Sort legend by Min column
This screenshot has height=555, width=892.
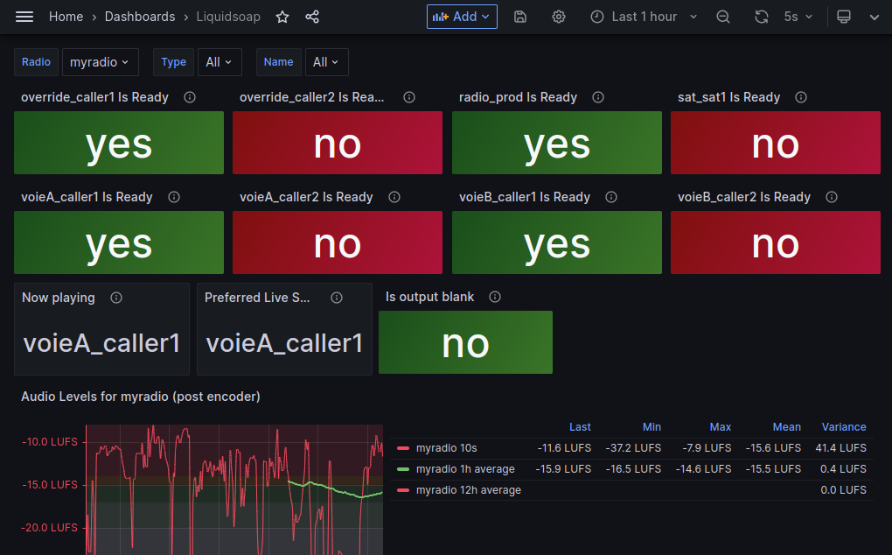[x=652, y=427]
